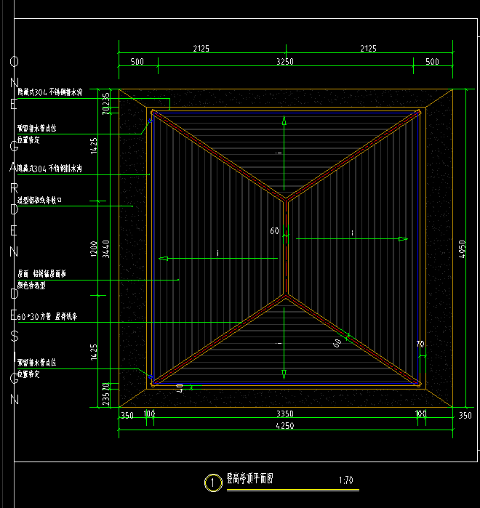Click the upper 1425 vertical dimension
The image size is (480, 508).
94,146
